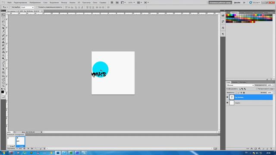Open CS Live button

point(254,3)
